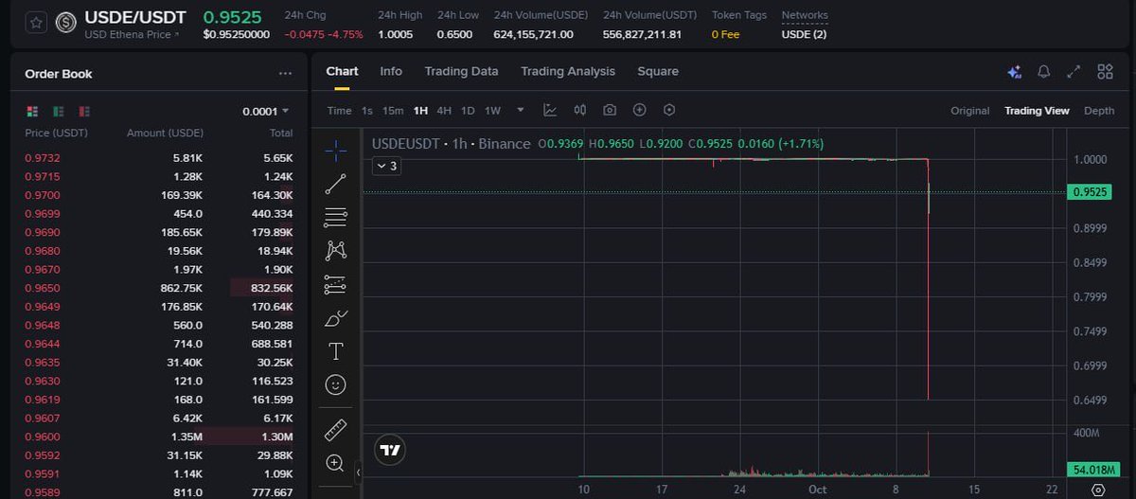This screenshot has height=499, width=1136.
Task: Select the 0.9700 ask price row
Action: click(x=159, y=194)
